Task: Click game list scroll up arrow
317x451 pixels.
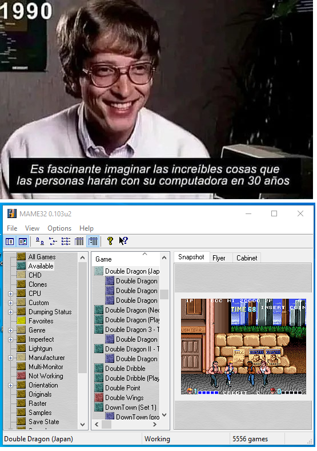Action: (x=164, y=258)
